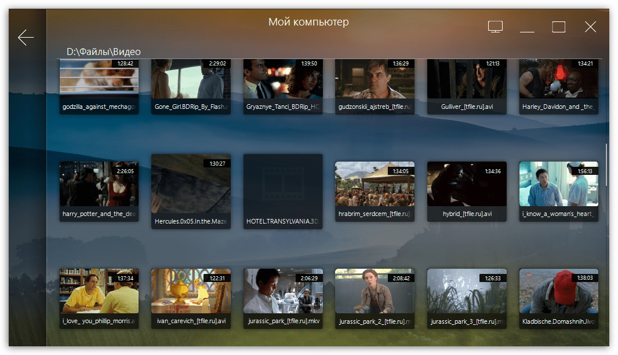Viewport: 618px width, 355px height.
Task: Open Gulliver_[tfile.ru].avi thumbnail
Action: [467, 79]
